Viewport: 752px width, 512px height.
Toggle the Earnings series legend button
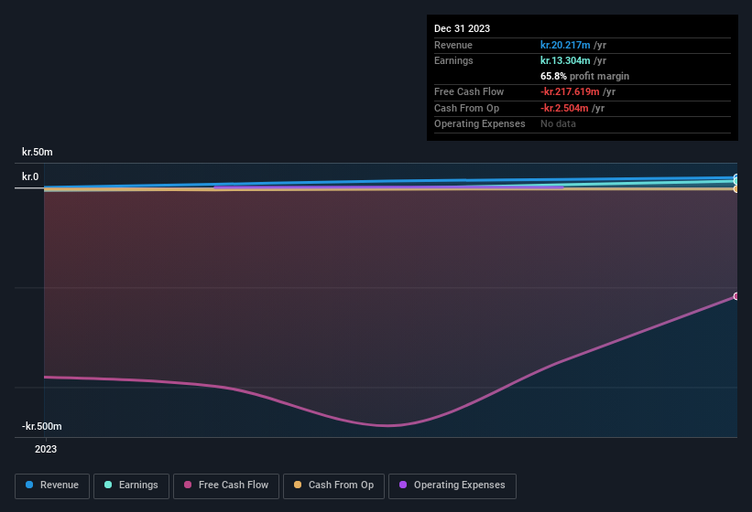pos(131,485)
